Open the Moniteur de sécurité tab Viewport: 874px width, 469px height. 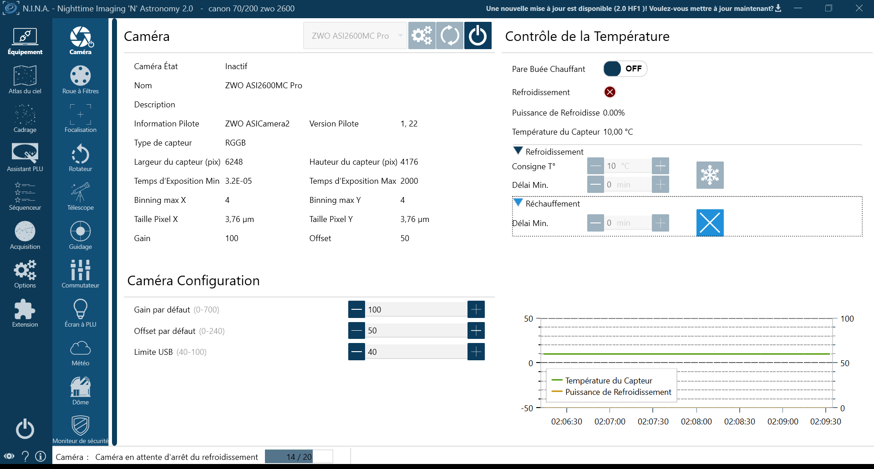click(x=81, y=429)
